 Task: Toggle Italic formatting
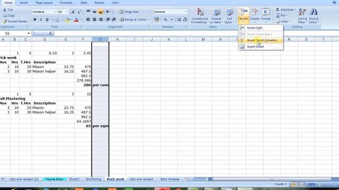click(41, 20)
